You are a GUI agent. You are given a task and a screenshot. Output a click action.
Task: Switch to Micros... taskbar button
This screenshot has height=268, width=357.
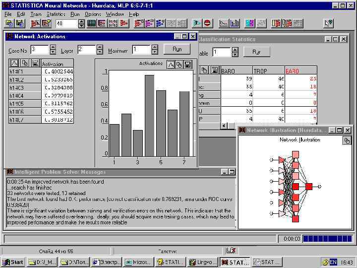[x=138, y=262]
